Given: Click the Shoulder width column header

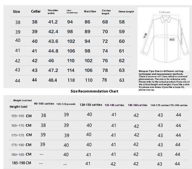Looking at the screenshot, I should [x=53, y=12].
